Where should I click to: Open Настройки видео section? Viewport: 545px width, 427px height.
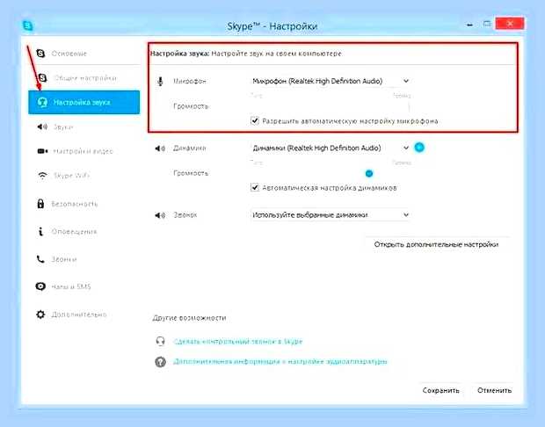pyautogui.click(x=84, y=151)
